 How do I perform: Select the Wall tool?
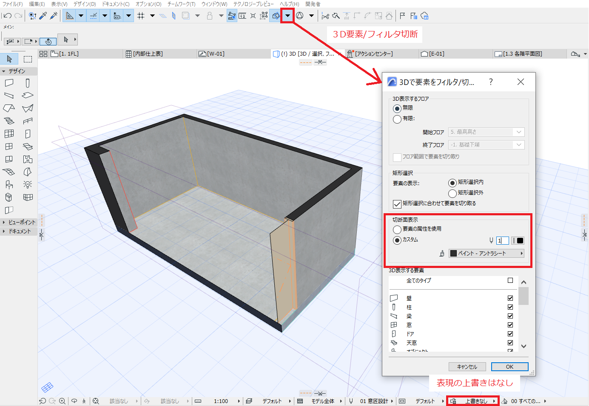tap(9, 83)
